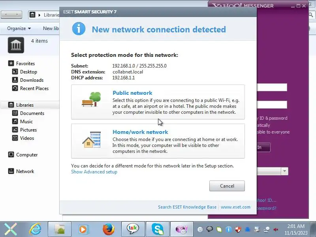This screenshot has width=316, height=237.
Task: Click the Computer monitor icon in sidebar
Action: [11, 154]
